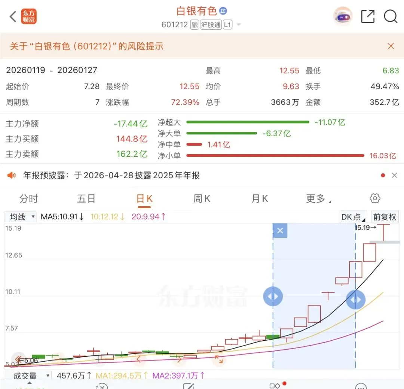
Task: Share the stock page via export icon
Action: click(x=368, y=16)
